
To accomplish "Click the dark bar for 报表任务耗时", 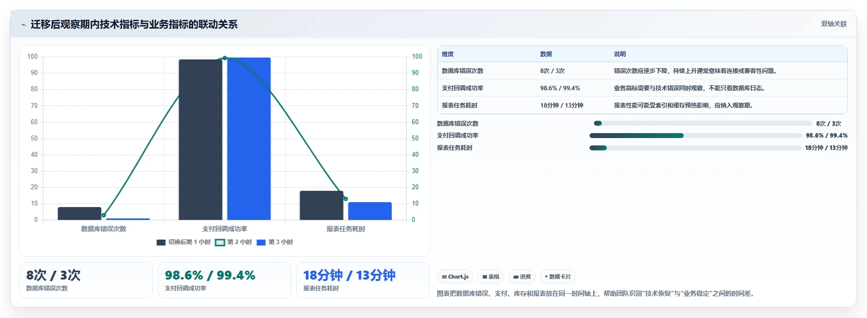I will (321, 205).
